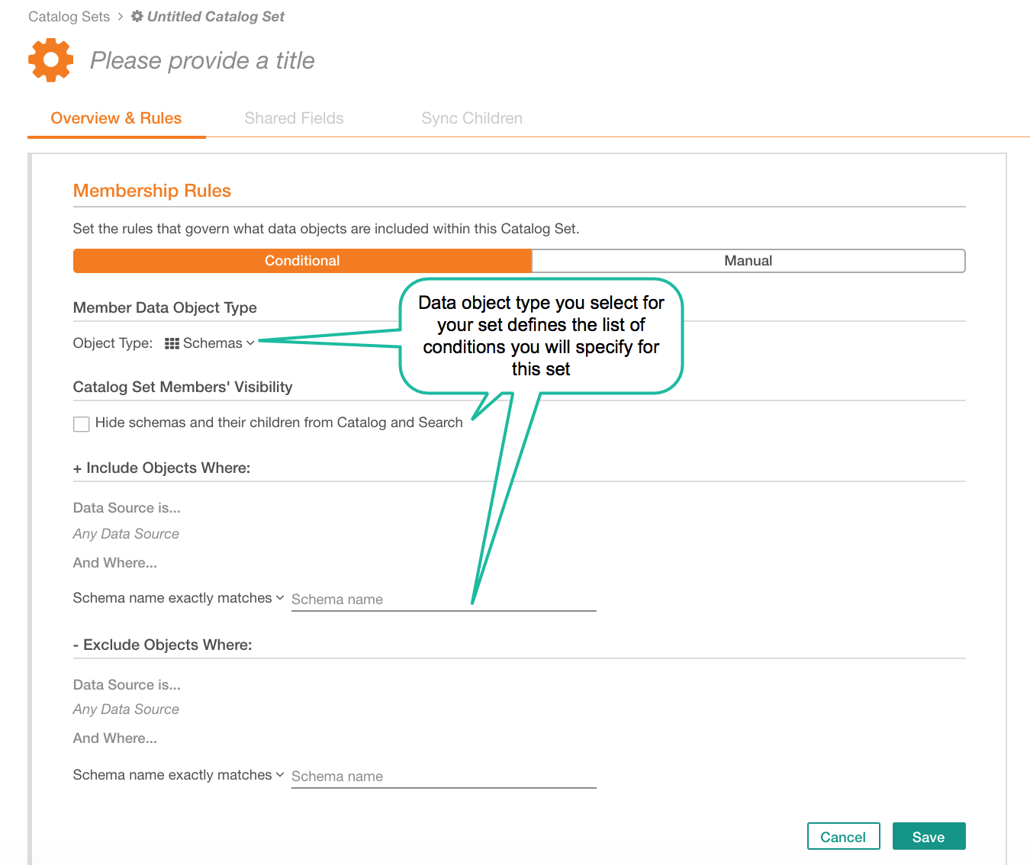Click the small gear icon in breadcrumb
Image resolution: width=1030 pixels, height=865 pixels.
point(137,16)
